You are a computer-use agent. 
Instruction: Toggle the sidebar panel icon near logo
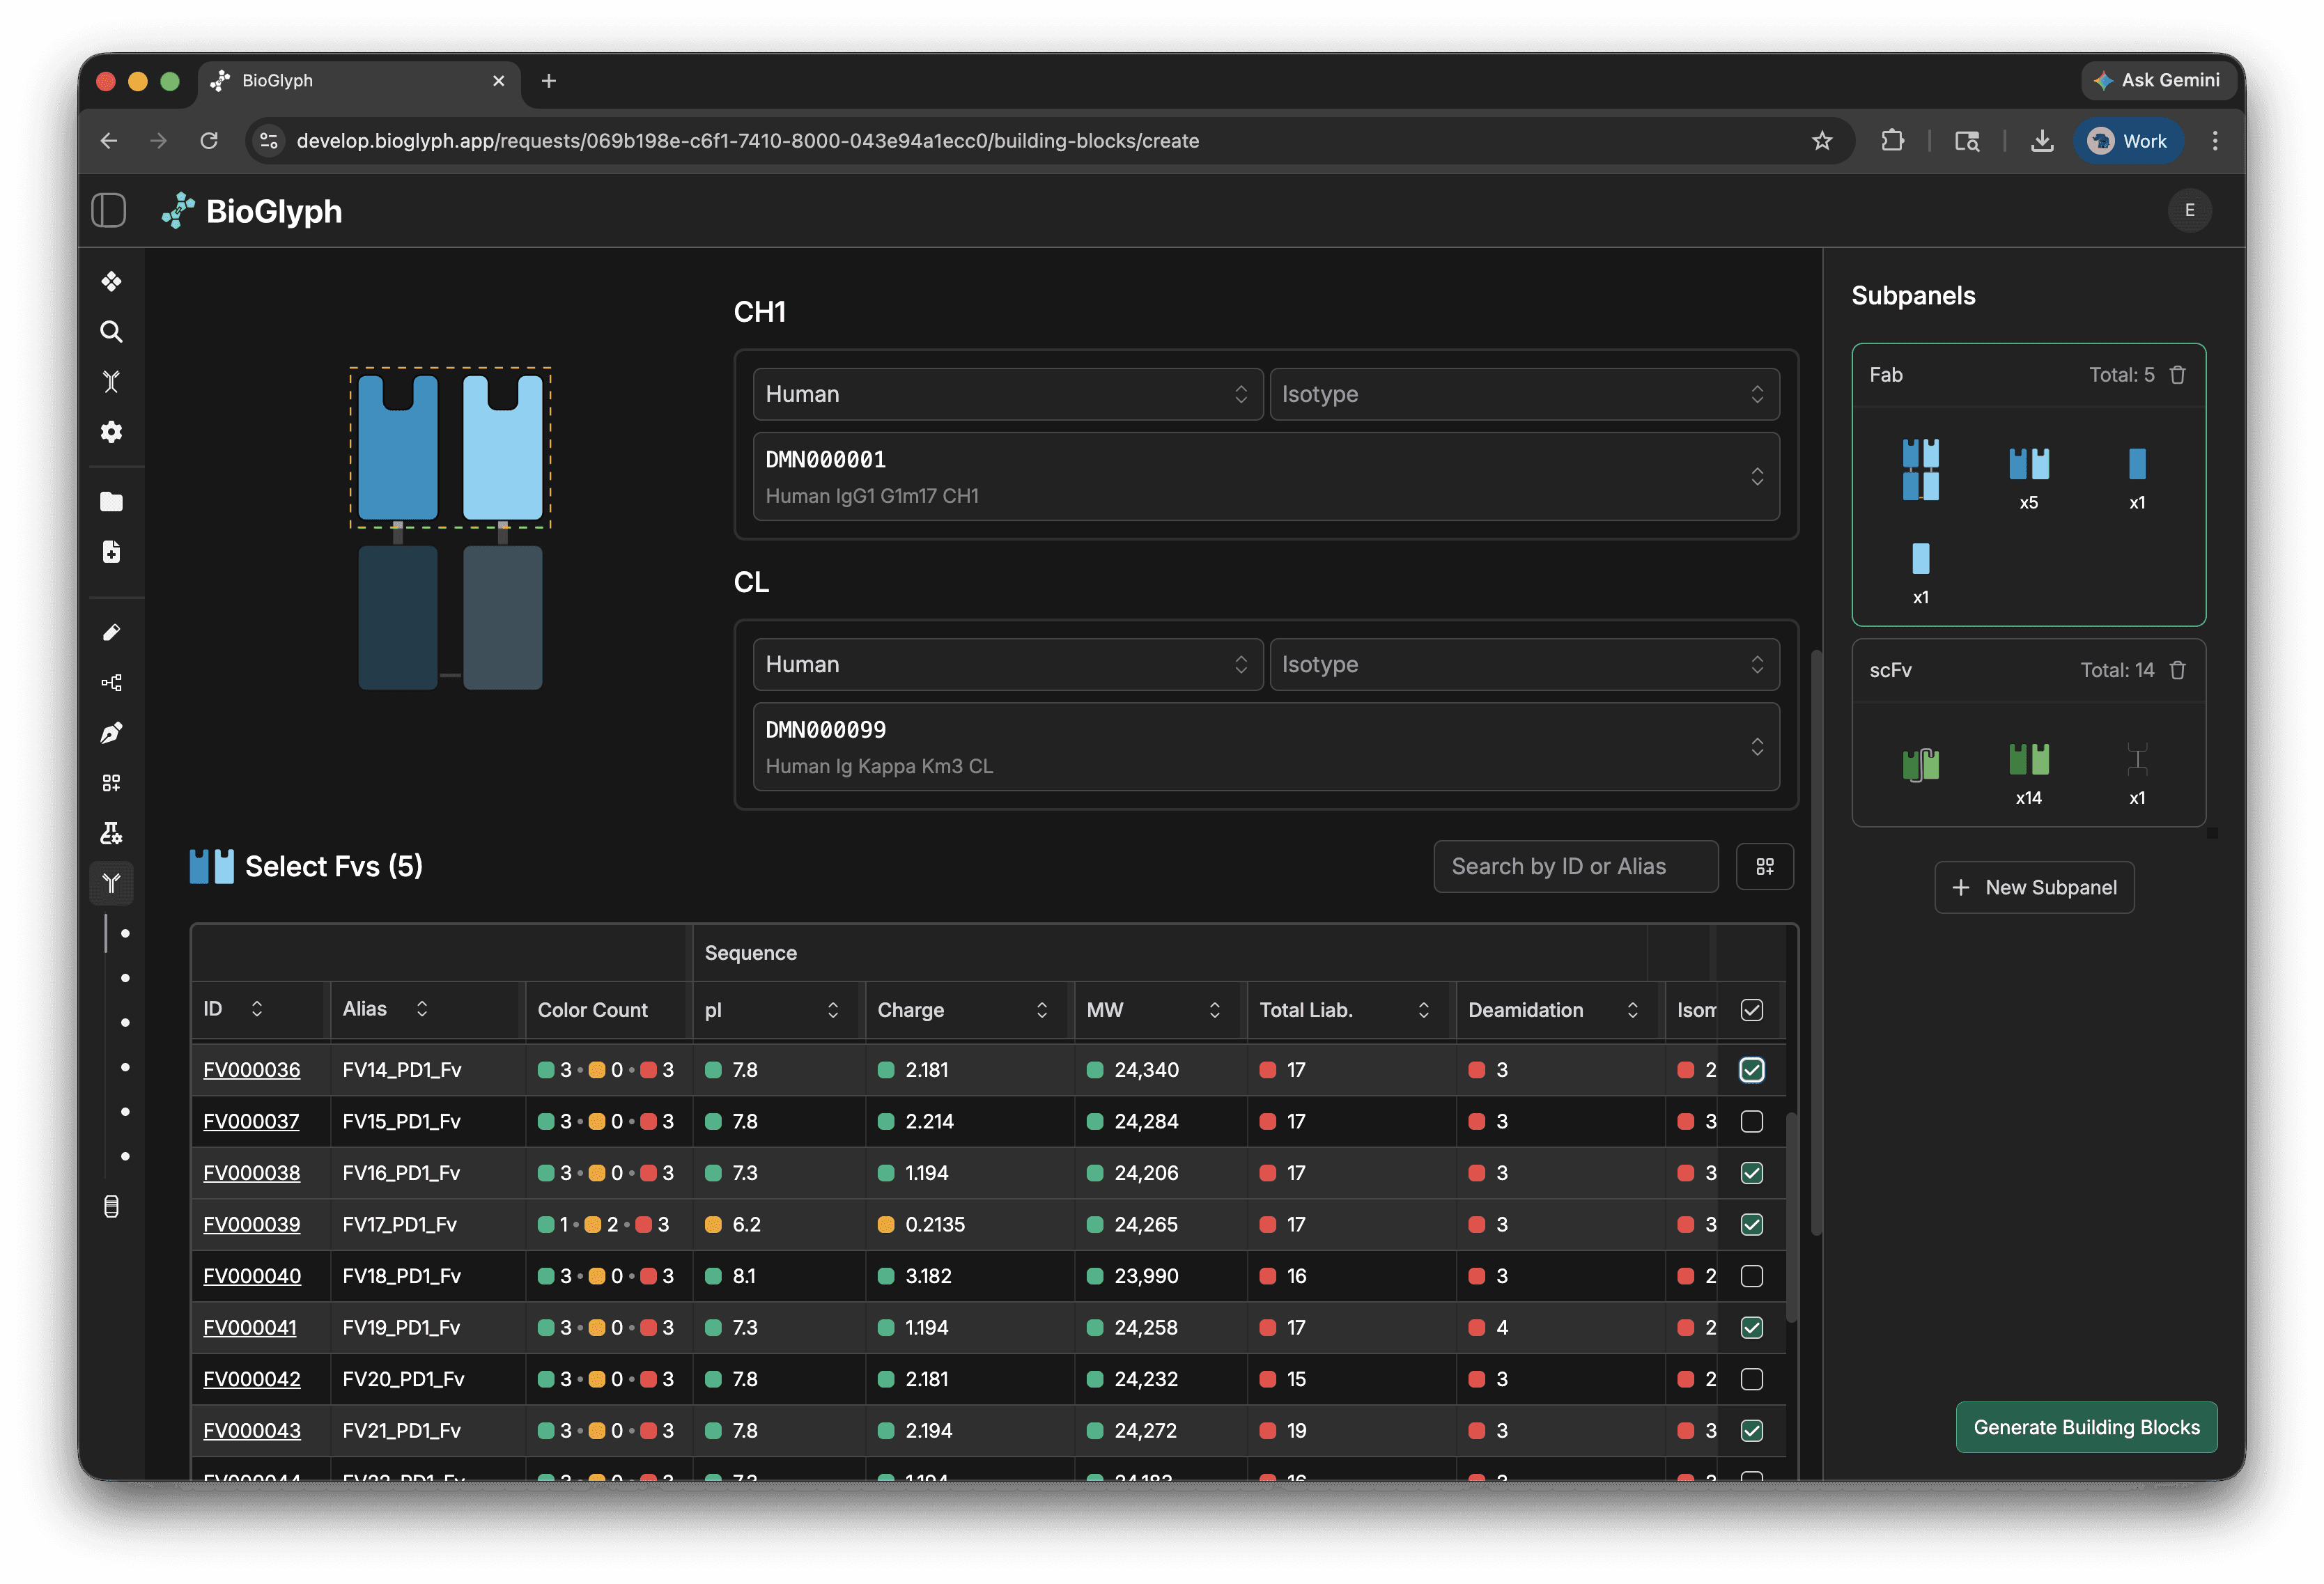pos(109,211)
